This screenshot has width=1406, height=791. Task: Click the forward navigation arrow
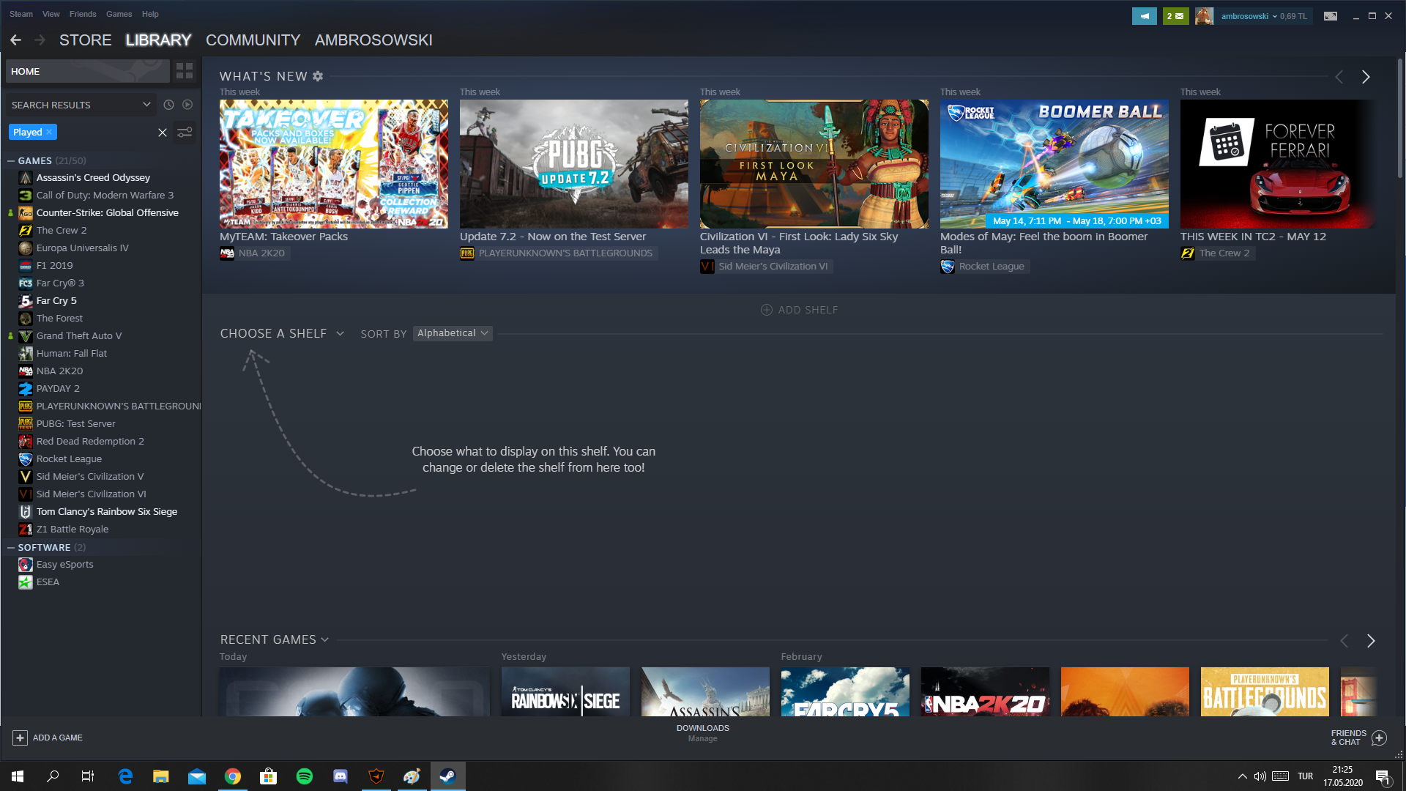pos(40,40)
